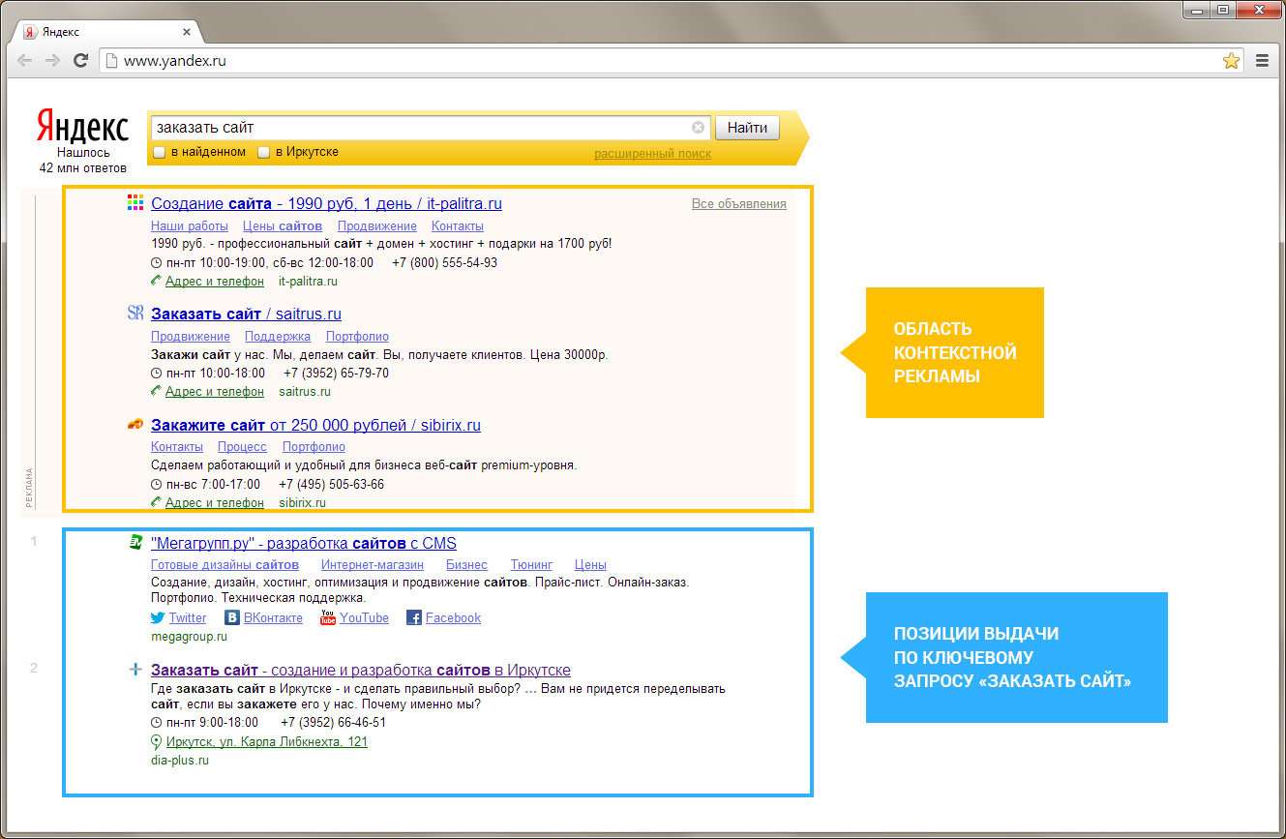The image size is (1286, 839).
Task: Click the Яндекс logo
Action: coord(82,127)
